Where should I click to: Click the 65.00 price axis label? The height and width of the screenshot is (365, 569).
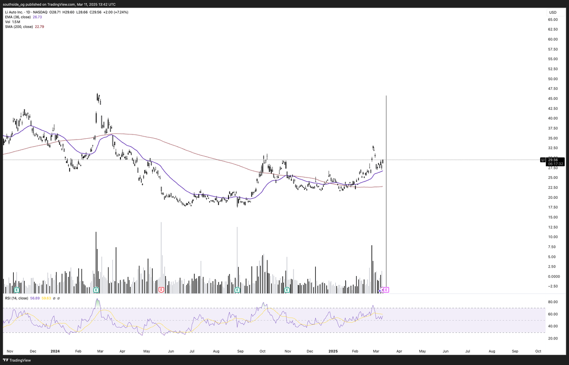[553, 20]
